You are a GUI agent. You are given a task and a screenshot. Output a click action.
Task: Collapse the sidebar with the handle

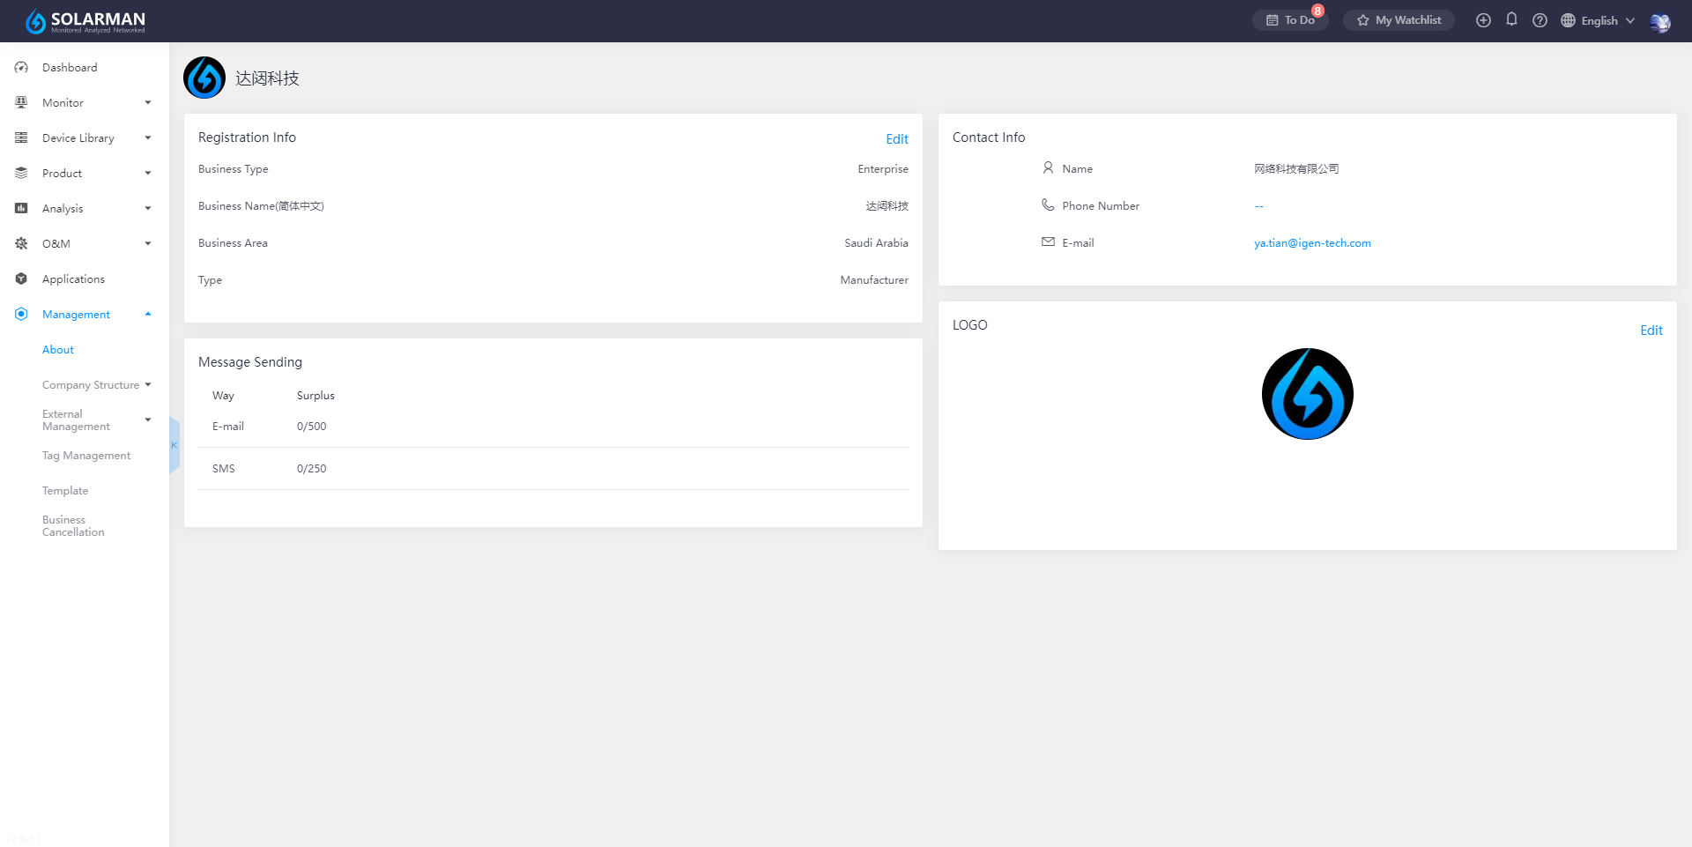[x=174, y=445]
